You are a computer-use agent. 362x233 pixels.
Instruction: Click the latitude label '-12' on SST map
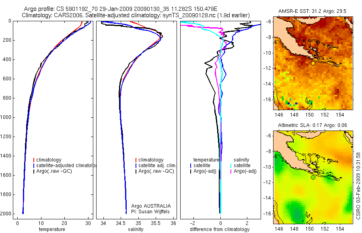[267, 69]
